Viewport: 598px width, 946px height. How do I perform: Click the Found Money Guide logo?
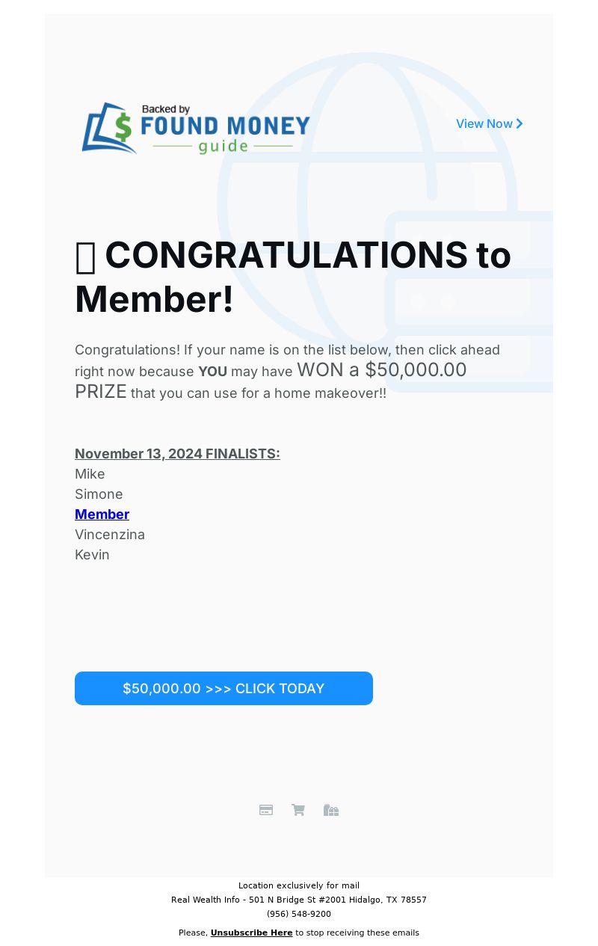pos(196,128)
